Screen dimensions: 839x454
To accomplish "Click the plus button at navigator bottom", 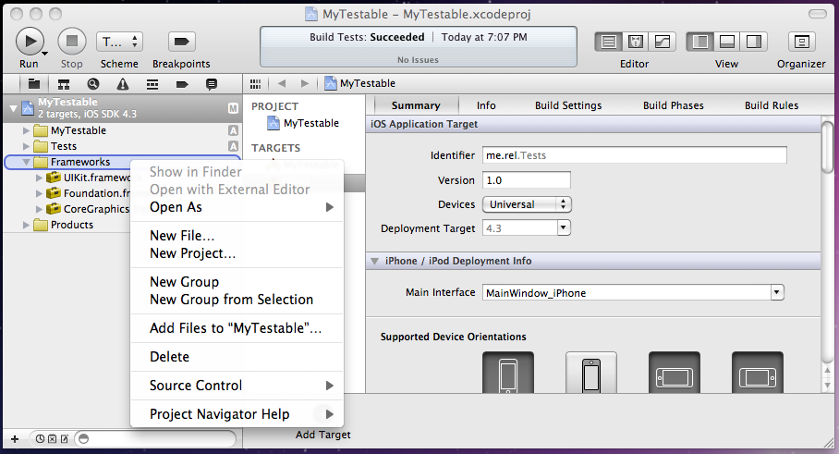I will pos(15,439).
